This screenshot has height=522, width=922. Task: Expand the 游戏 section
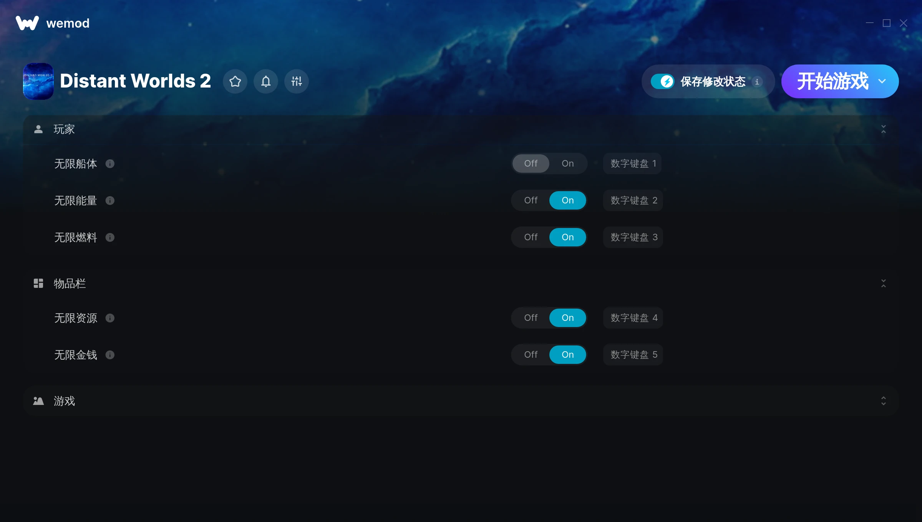884,401
